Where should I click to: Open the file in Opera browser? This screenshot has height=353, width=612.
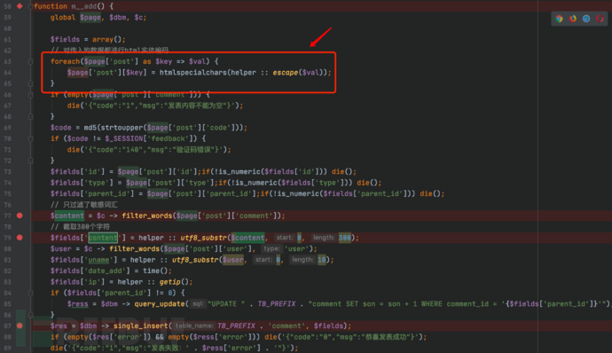point(600,19)
